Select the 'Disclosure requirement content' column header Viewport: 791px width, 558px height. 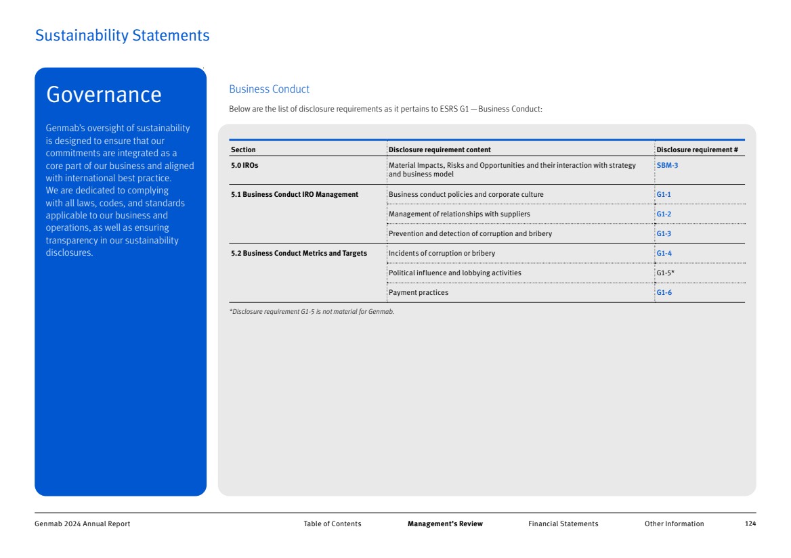coord(440,149)
